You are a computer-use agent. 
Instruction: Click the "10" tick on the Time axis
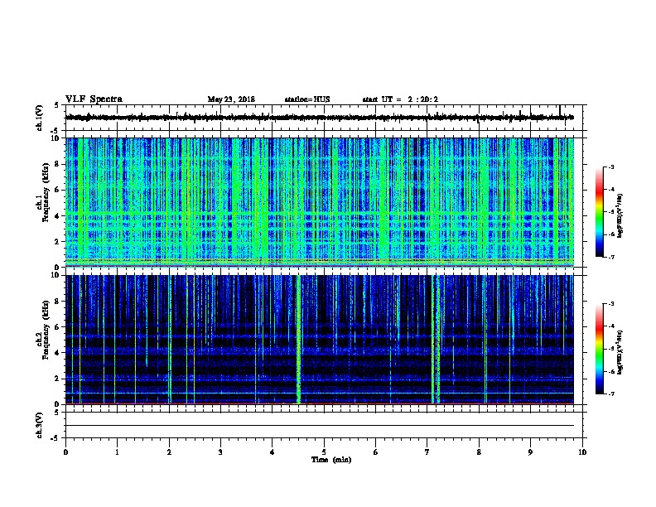[582, 452]
